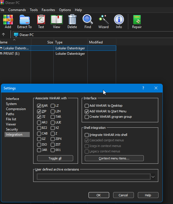
Task: Check Add WinRAR to Desktop
Action: point(87,106)
